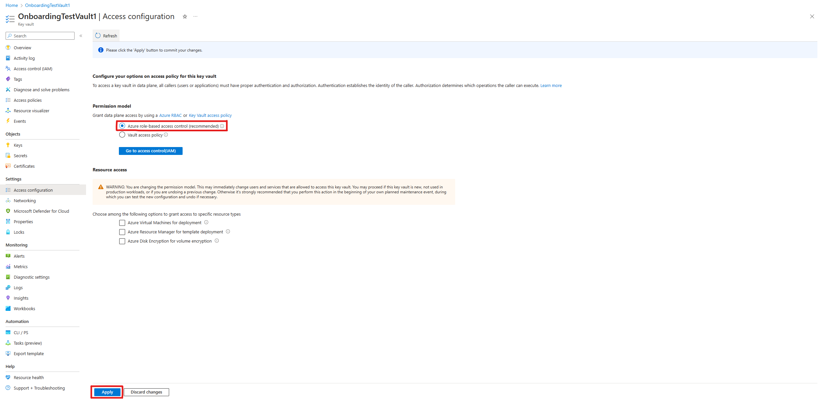This screenshot has height=406, width=822.
Task: Select Azure role-based access control radio button
Action: 122,126
